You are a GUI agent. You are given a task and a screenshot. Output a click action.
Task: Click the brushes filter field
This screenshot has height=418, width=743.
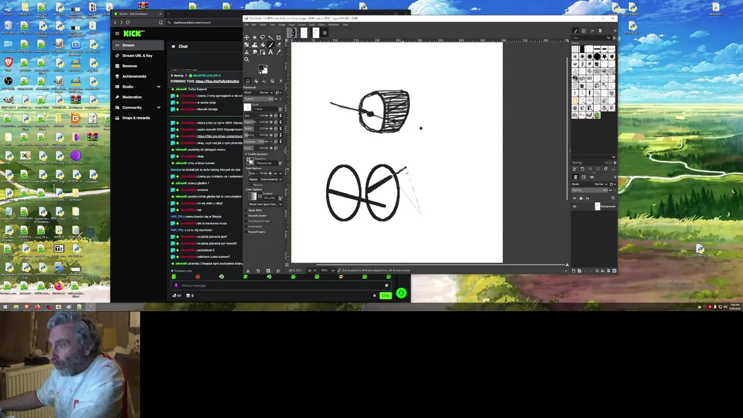(x=591, y=38)
